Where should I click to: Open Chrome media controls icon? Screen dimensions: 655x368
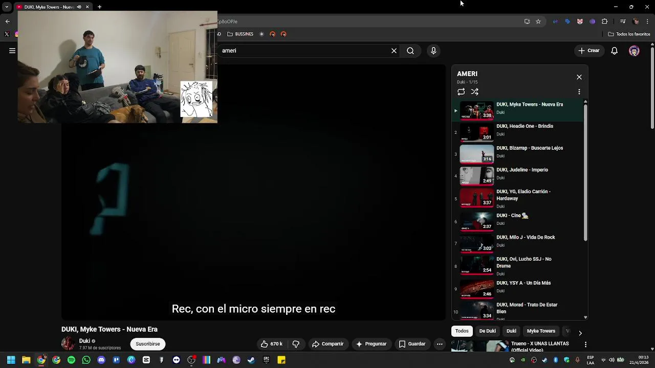click(x=623, y=21)
